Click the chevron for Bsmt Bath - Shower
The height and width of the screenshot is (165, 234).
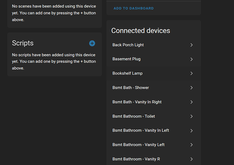[x=192, y=88]
